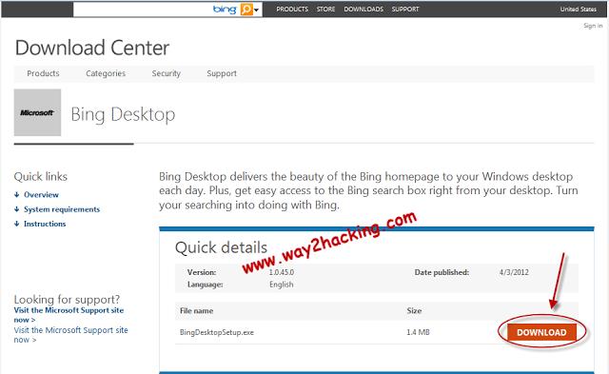Click the Size column header

[414, 310]
